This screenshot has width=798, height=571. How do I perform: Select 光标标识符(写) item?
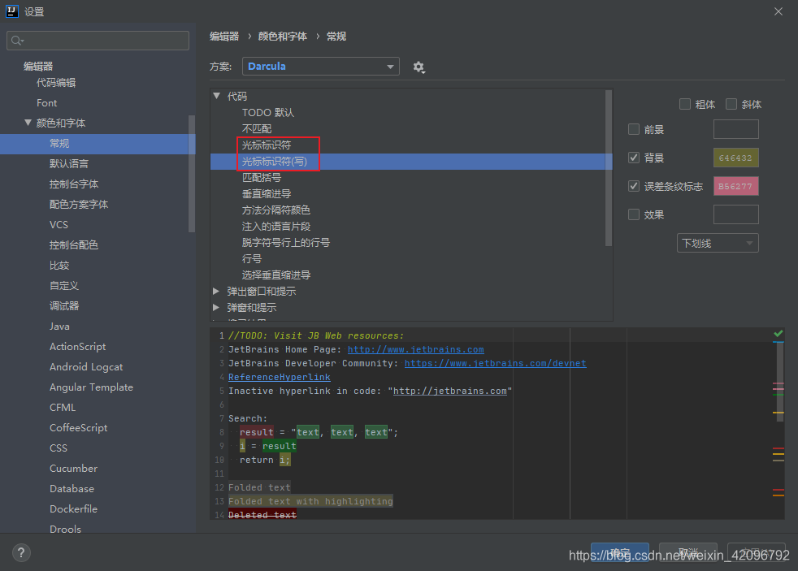pyautogui.click(x=411, y=161)
